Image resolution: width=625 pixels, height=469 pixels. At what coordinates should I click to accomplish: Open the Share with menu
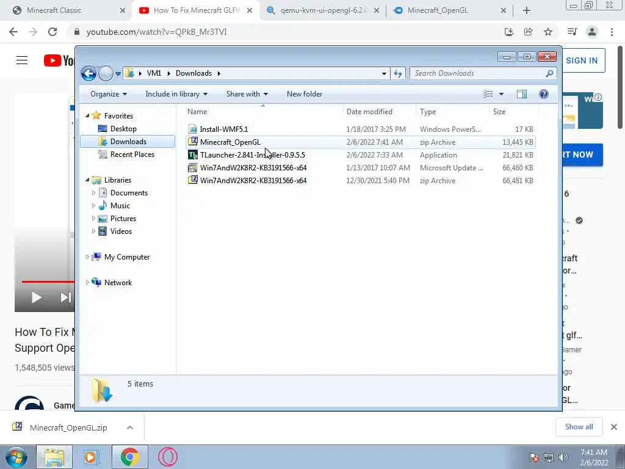pos(247,94)
